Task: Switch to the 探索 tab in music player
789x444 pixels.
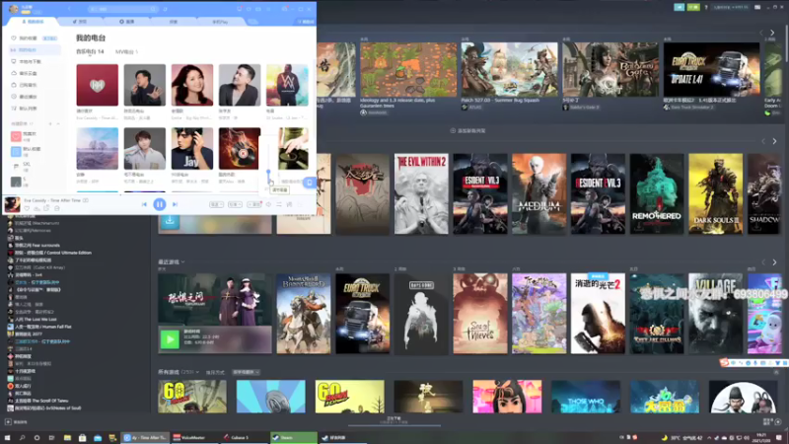Action: (x=174, y=22)
